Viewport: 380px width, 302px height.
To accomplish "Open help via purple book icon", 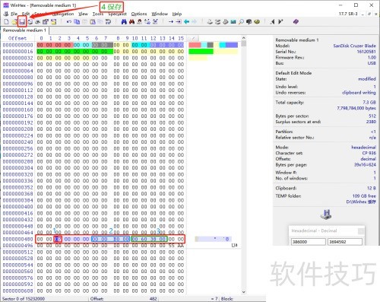I will (296, 22).
